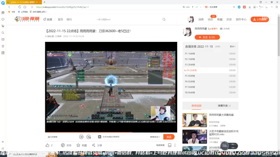Image resolution: width=280 pixels, height=157 pixels.
Task: Like the video with thumbs-up icon
Action: click(47, 145)
